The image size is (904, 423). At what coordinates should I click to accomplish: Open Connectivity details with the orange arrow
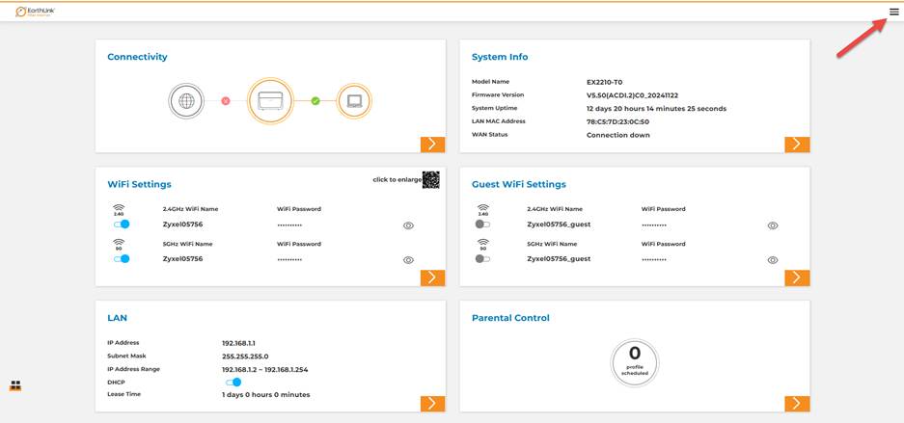point(432,145)
